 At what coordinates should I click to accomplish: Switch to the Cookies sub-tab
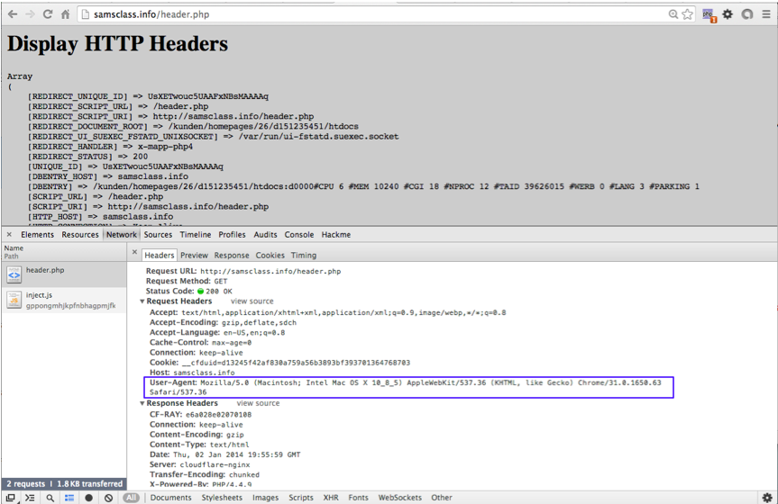(270, 256)
